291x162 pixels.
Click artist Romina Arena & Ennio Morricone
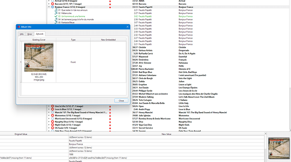point(155,118)
